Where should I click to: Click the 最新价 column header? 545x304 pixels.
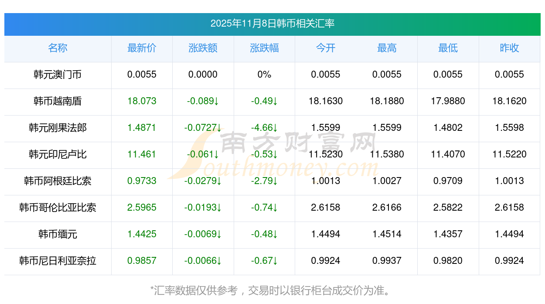point(142,48)
